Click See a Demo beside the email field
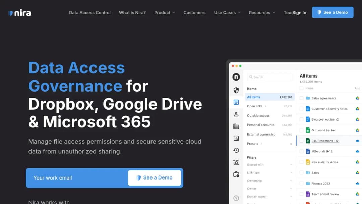The width and height of the screenshot is (362, 204). click(x=155, y=178)
